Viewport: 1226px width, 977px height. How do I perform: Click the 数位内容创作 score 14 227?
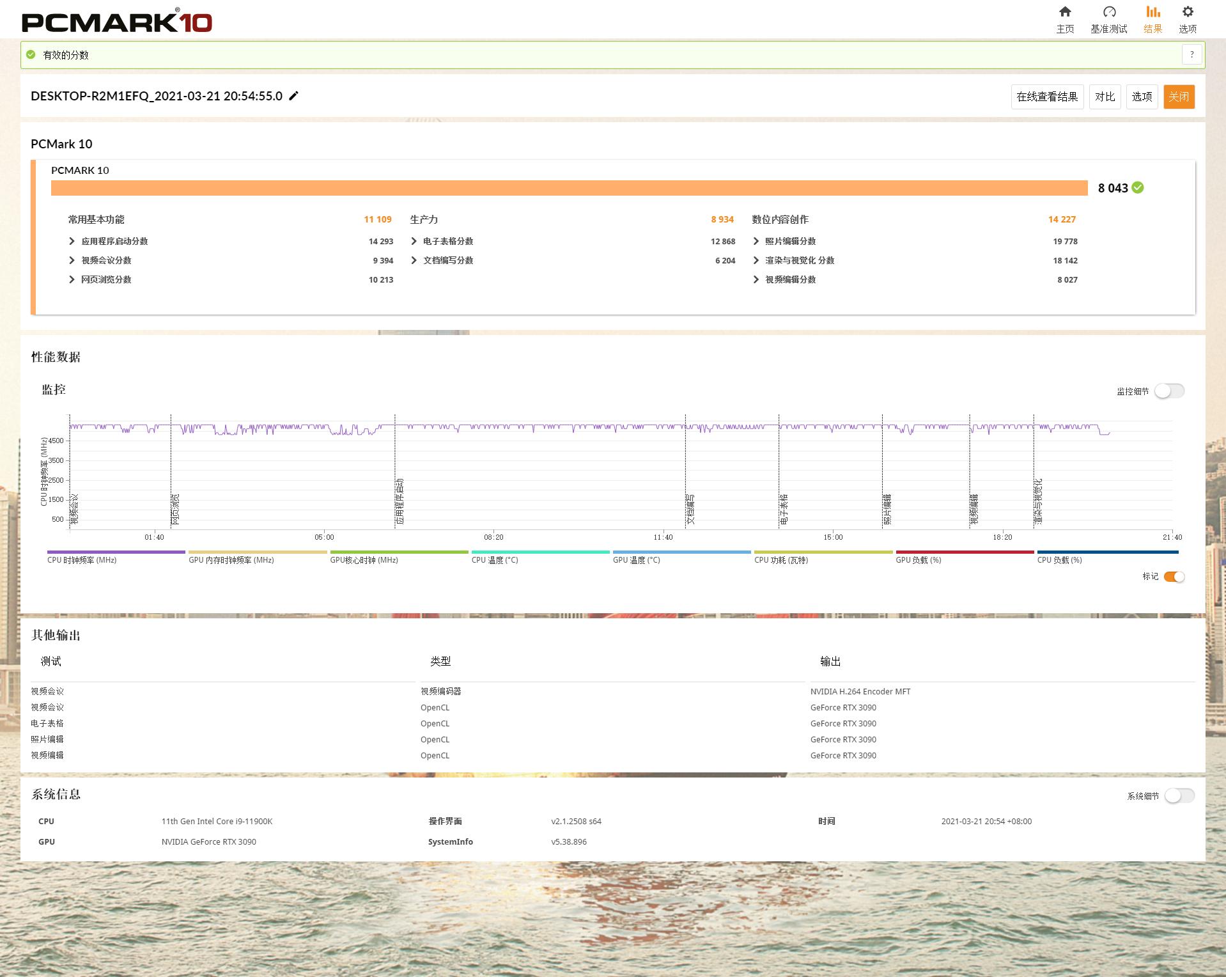[x=1062, y=219]
